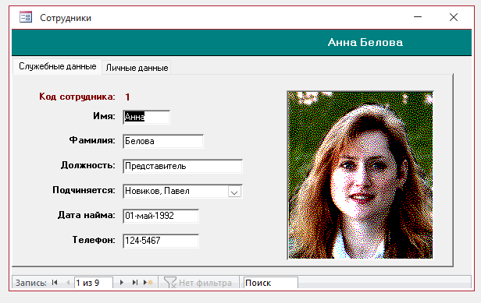Create a new blank record
Image resolution: width=481 pixels, height=303 pixels.
(x=148, y=283)
